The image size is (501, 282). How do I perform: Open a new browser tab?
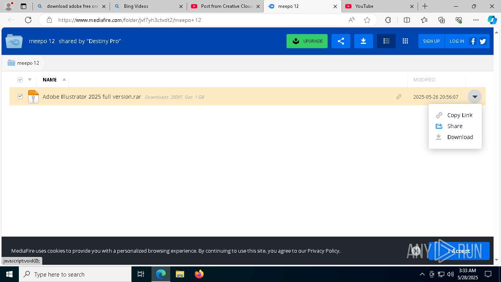[x=425, y=6]
